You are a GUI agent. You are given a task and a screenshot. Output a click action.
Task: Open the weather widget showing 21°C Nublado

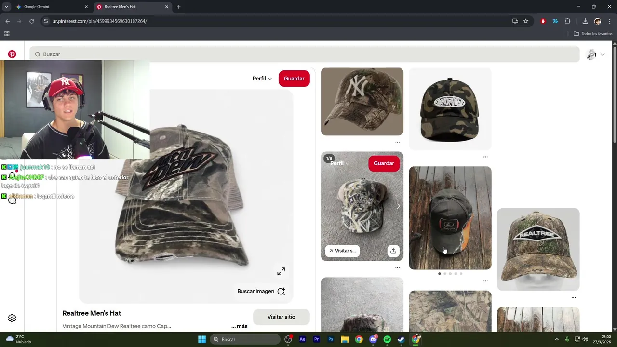18,339
